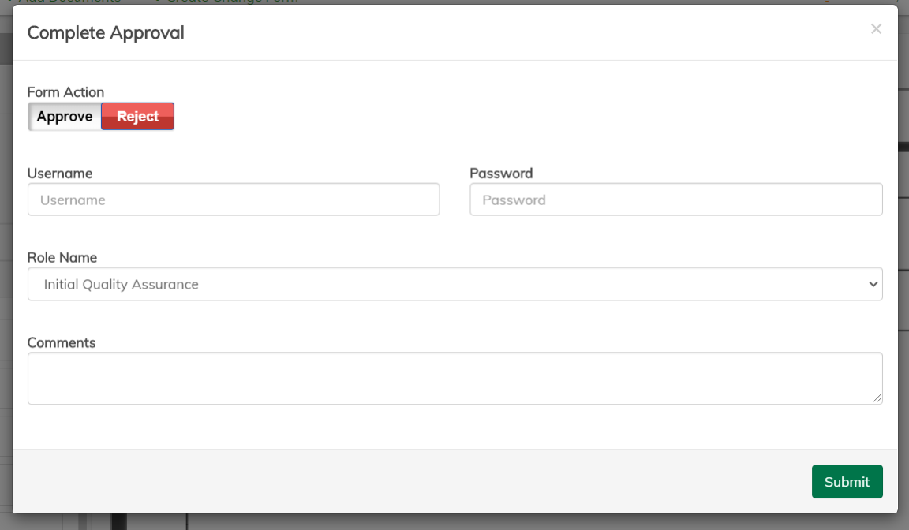The width and height of the screenshot is (909, 530).
Task: Click the Initial Quality Assurance selected value
Action: coord(122,284)
